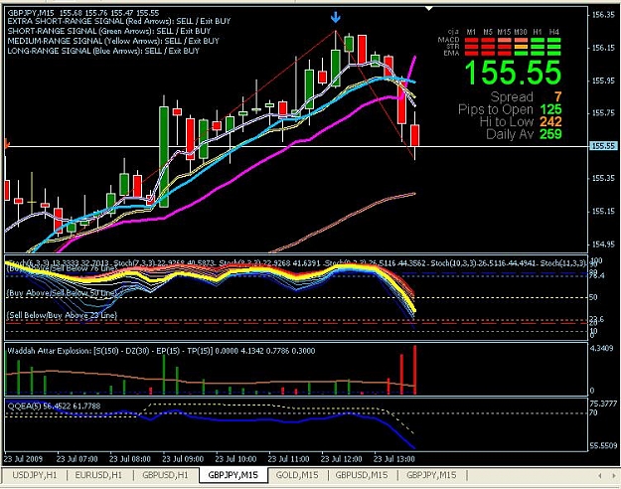621x489 pixels.
Task: Click the 154.95 price axis label
Action: click(604, 244)
